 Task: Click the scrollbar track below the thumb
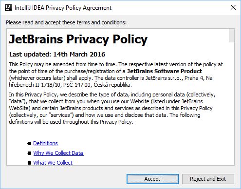point(232,104)
